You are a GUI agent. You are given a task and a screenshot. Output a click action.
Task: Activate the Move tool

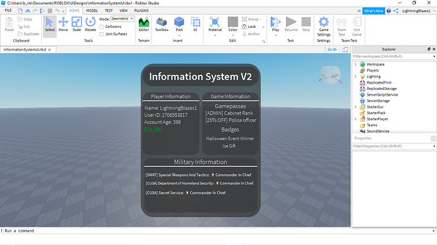pos(63,24)
